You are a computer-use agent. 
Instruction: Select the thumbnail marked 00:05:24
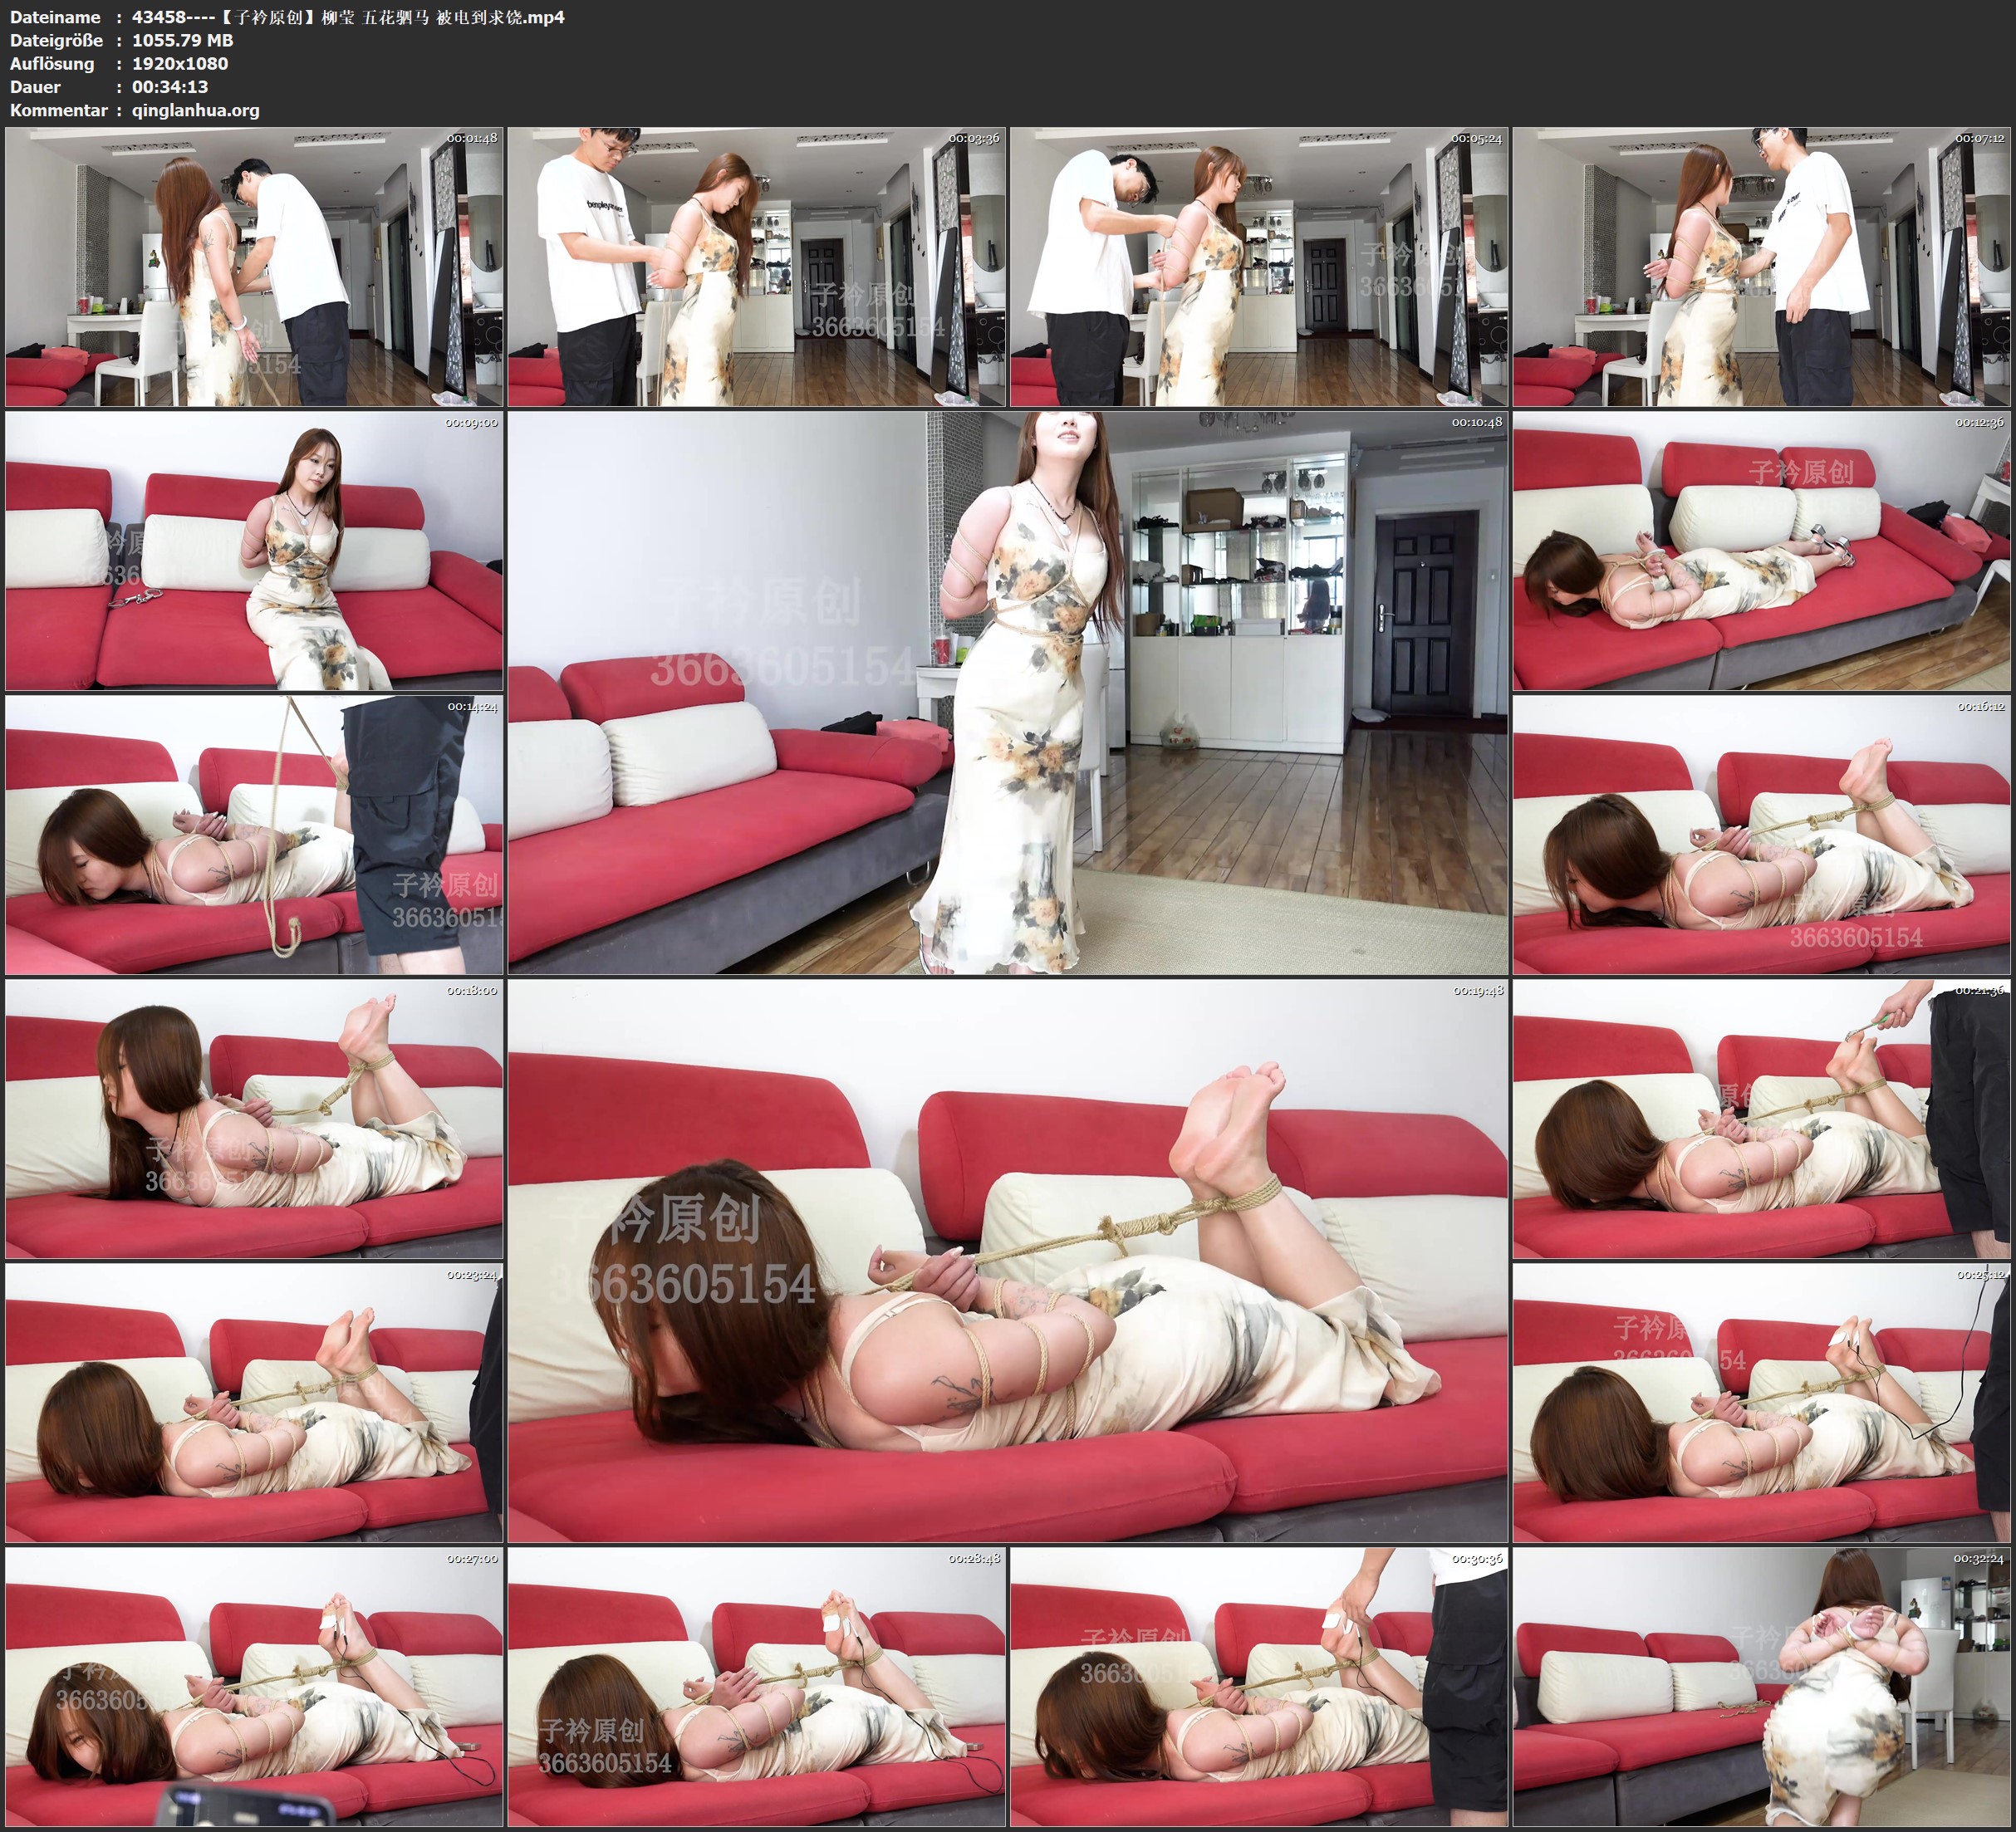[1259, 266]
